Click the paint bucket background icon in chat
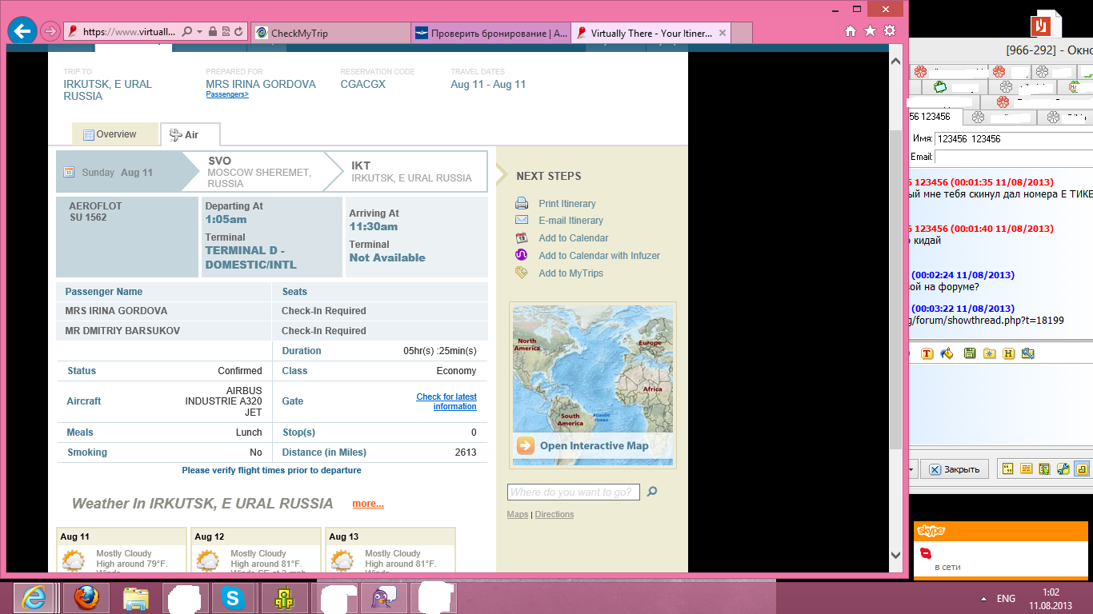This screenshot has width=1093, height=614. [x=947, y=353]
